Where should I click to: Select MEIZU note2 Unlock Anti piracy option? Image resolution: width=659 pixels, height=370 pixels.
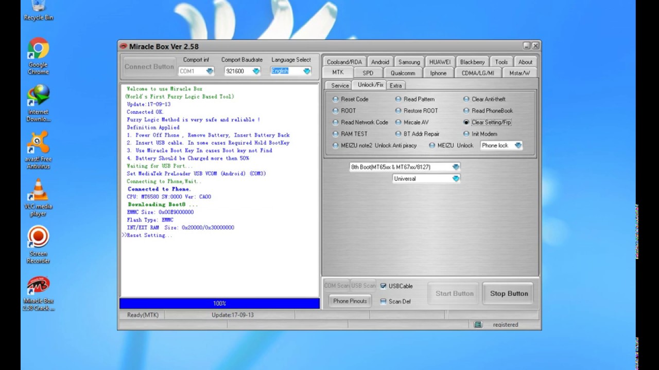tap(375, 145)
